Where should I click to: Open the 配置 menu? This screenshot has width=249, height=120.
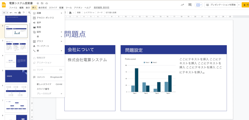tap(61, 8)
